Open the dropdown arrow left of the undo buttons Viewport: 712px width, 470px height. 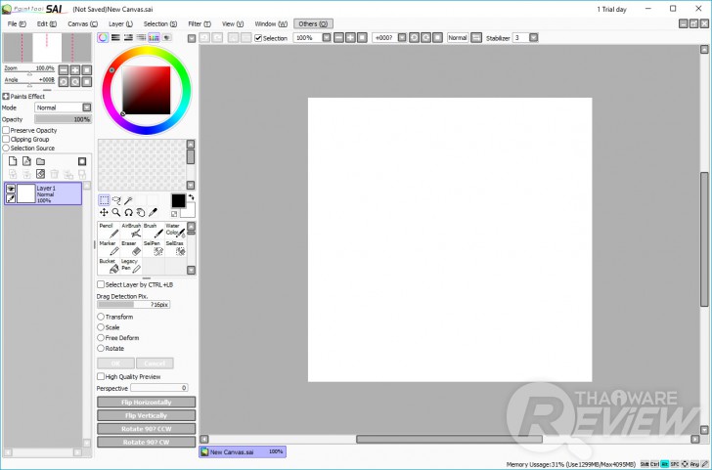(x=192, y=38)
